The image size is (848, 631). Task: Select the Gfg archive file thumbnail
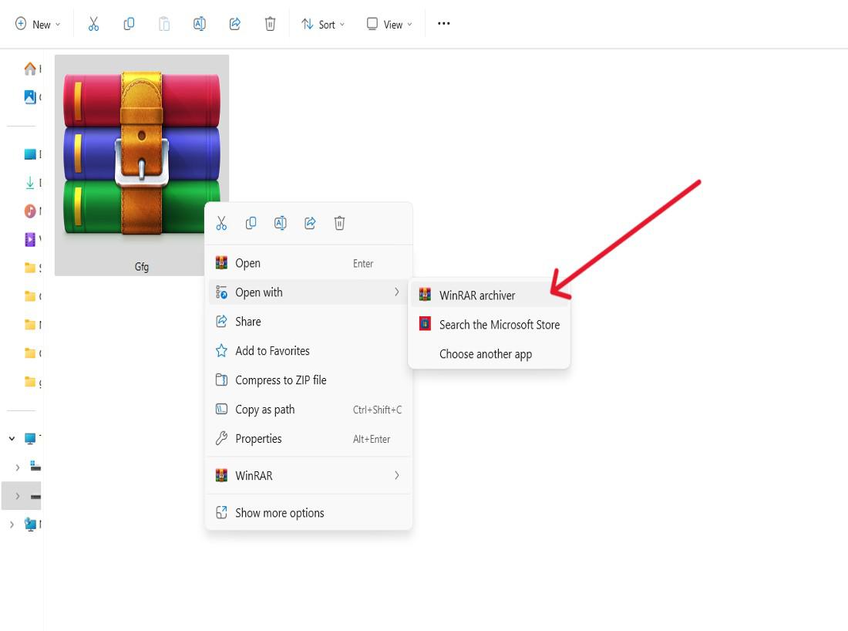coord(142,154)
